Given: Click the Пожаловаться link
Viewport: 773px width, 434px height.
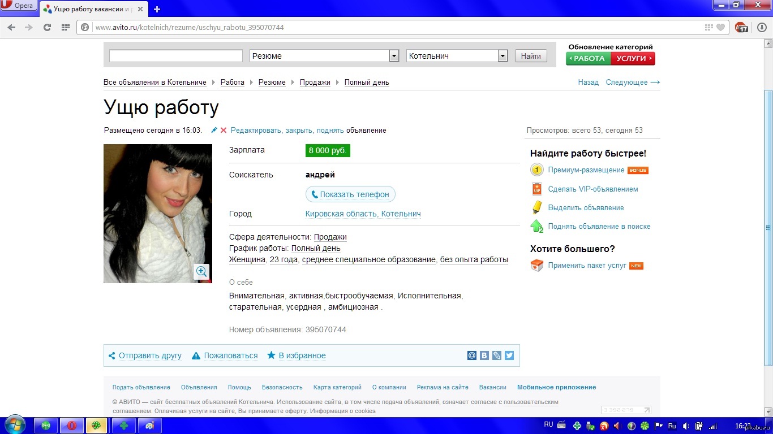Looking at the screenshot, I should point(230,355).
